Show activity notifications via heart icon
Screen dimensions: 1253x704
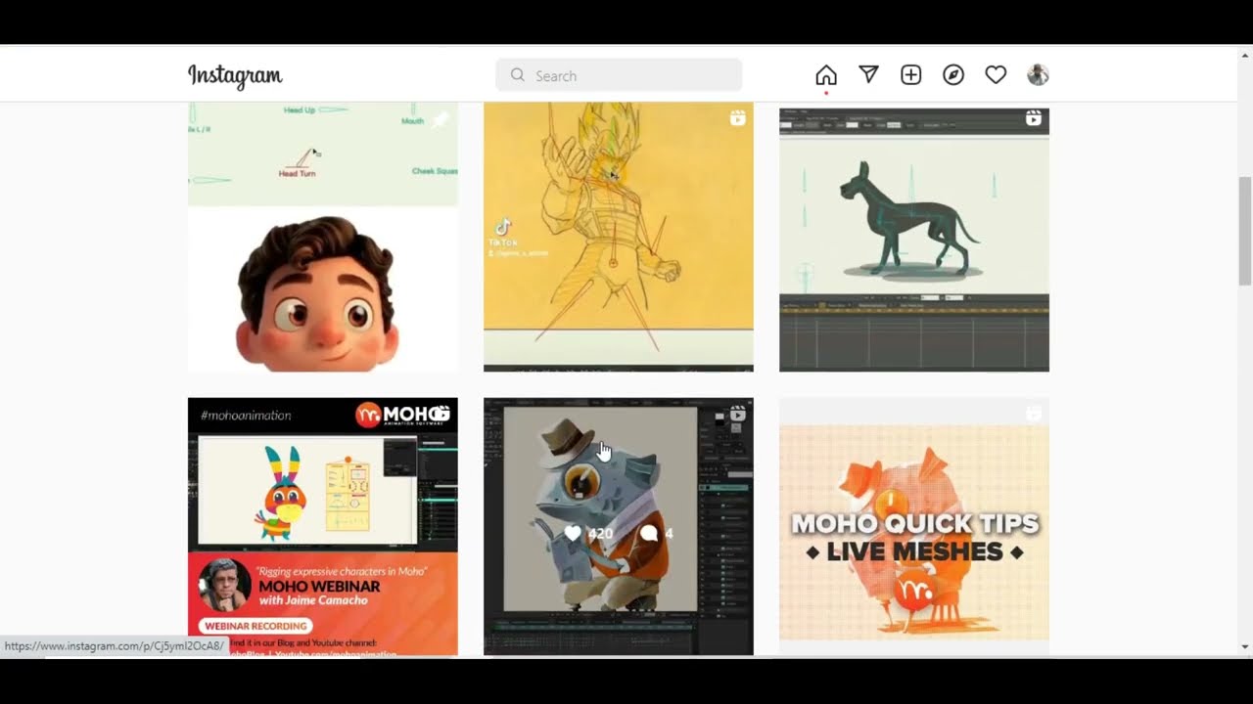pos(996,75)
